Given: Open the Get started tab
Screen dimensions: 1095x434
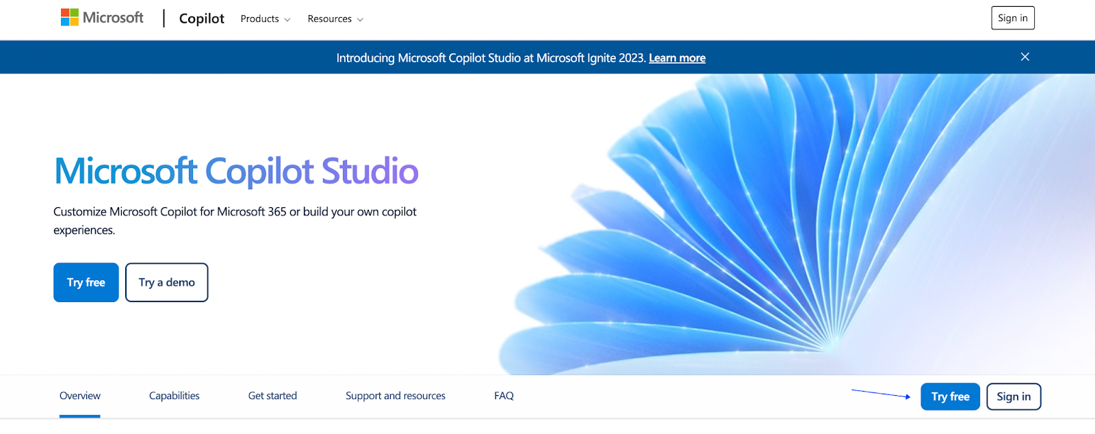Looking at the screenshot, I should click(272, 396).
